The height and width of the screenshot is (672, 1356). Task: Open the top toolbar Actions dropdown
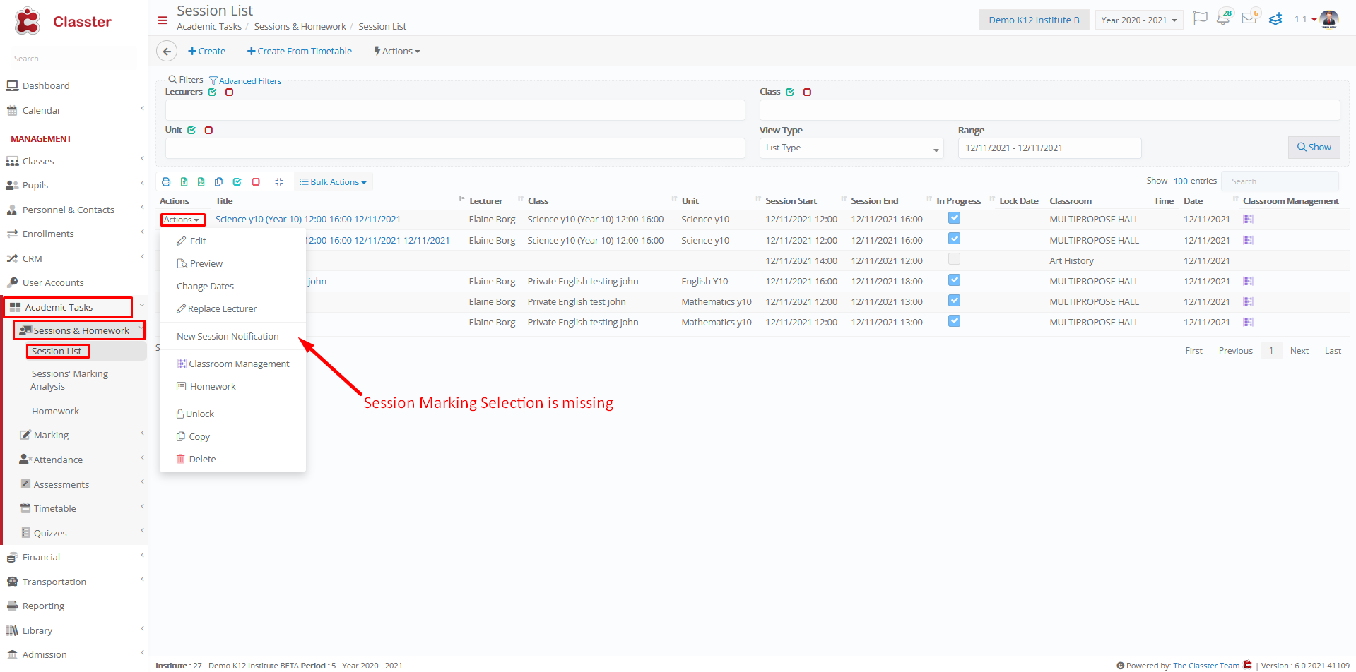397,51
